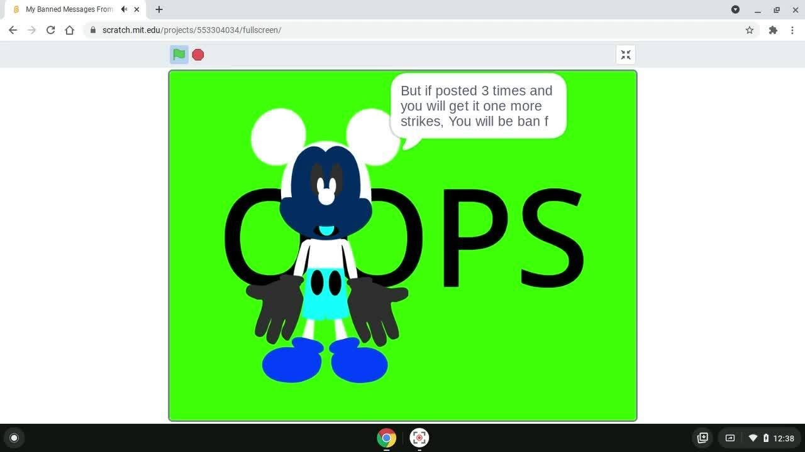Reload the Scratch project page

(x=50, y=30)
